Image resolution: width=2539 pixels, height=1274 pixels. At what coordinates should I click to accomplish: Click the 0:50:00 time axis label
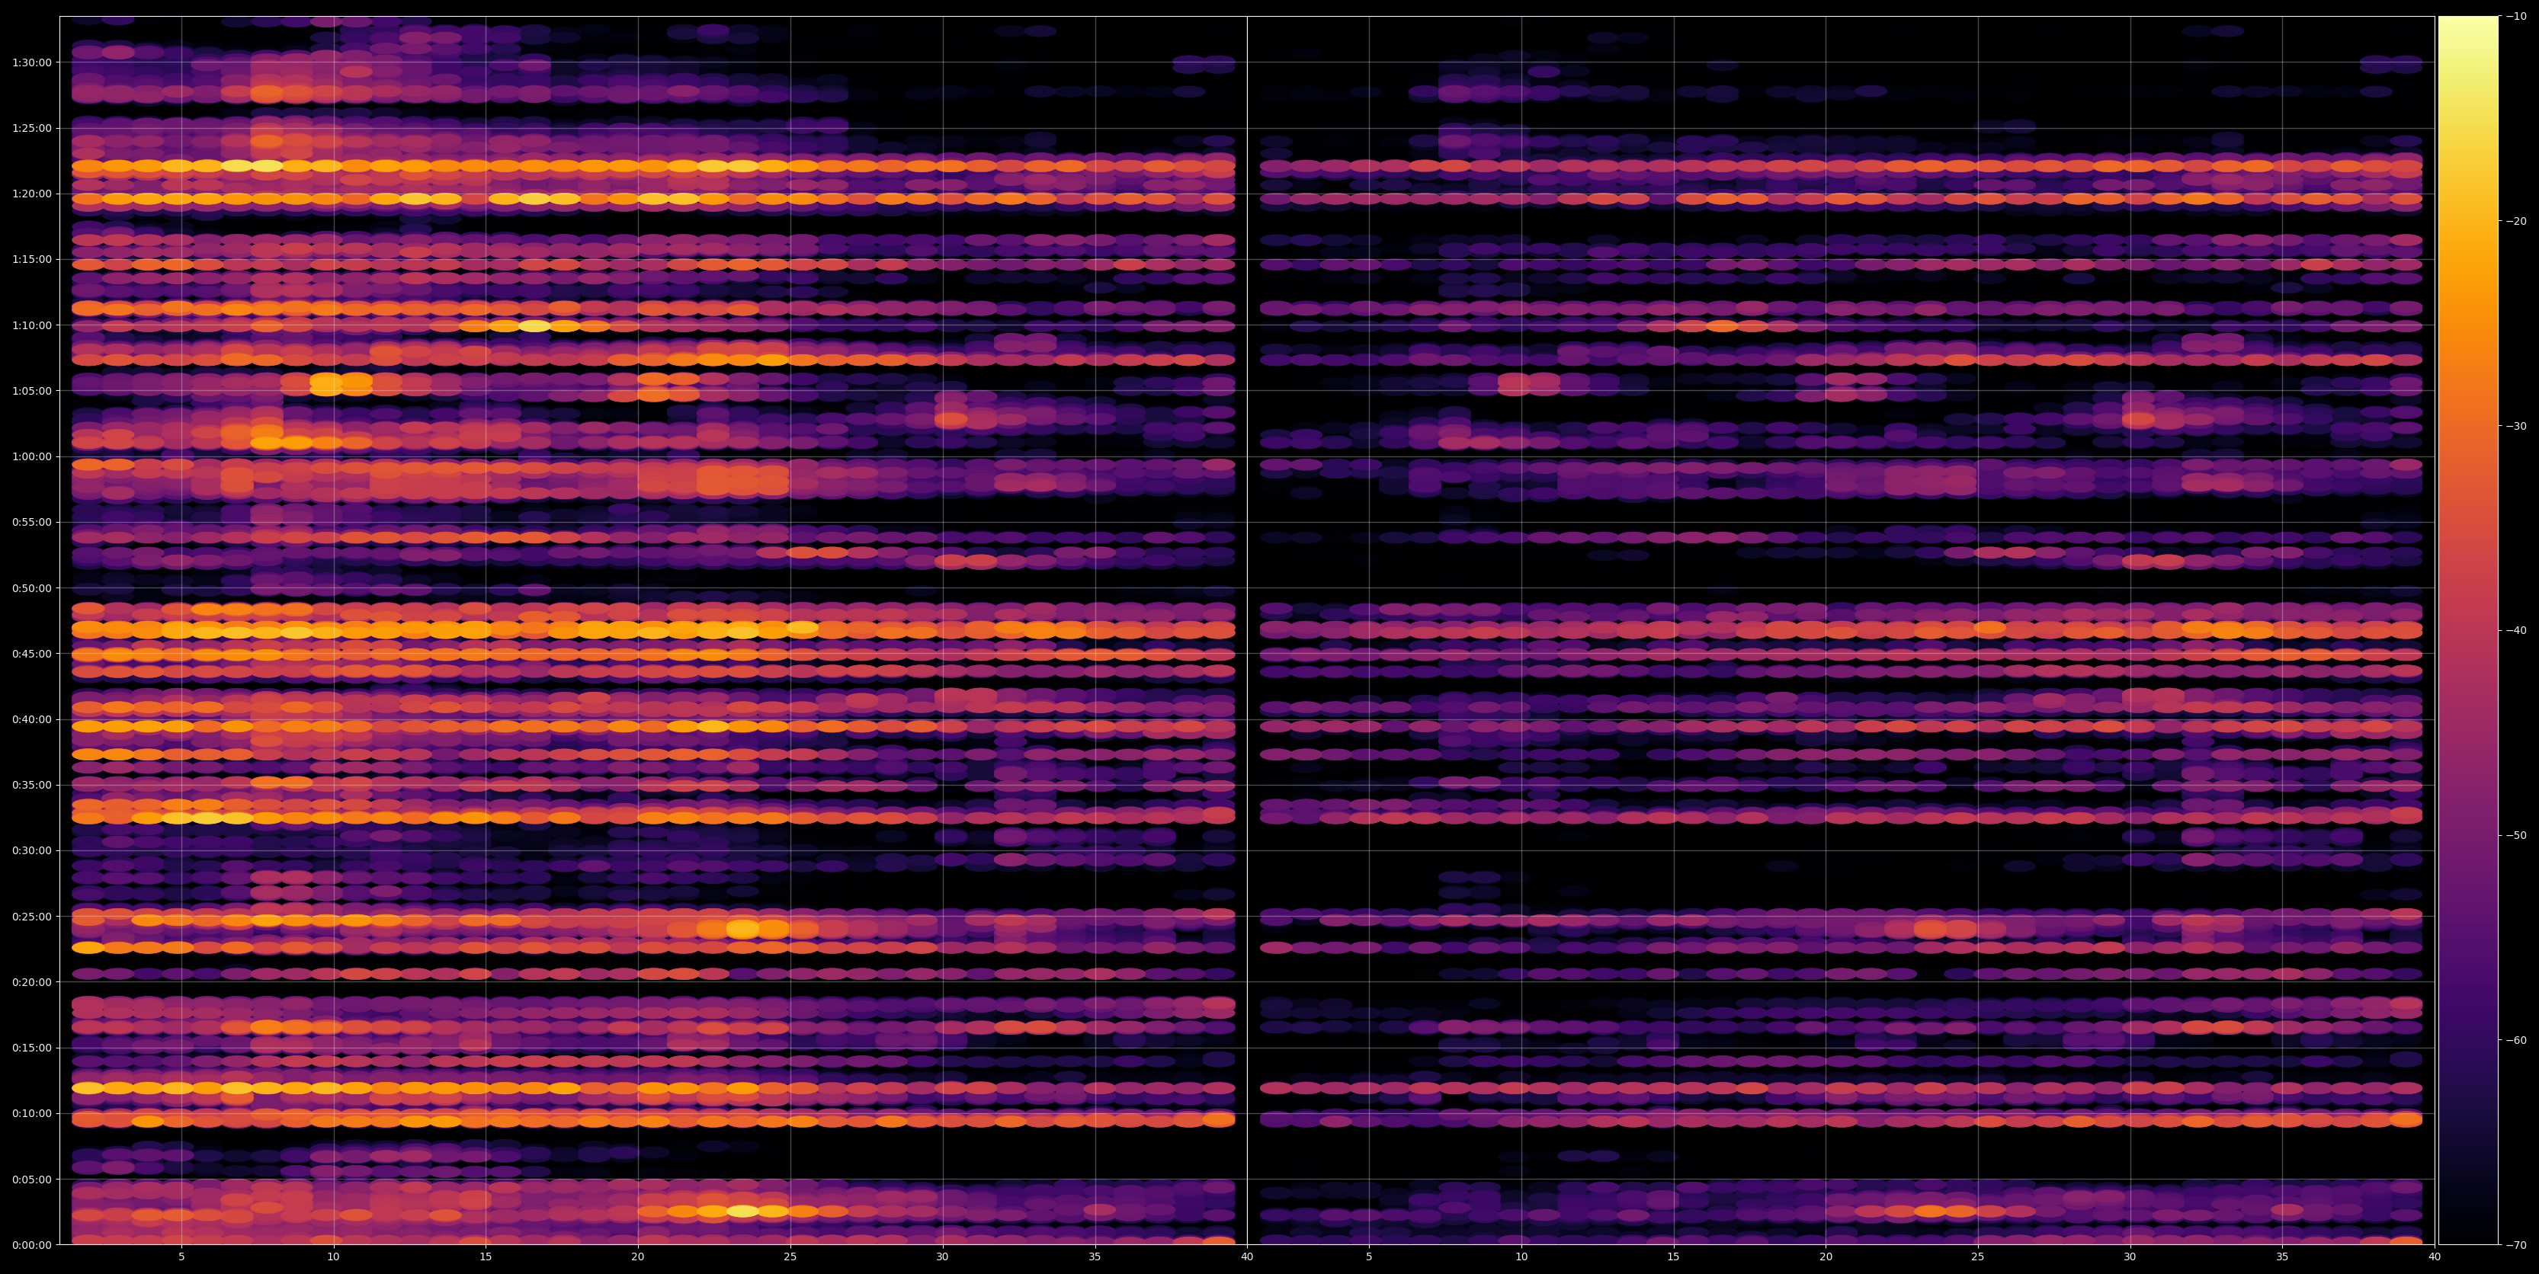31,588
